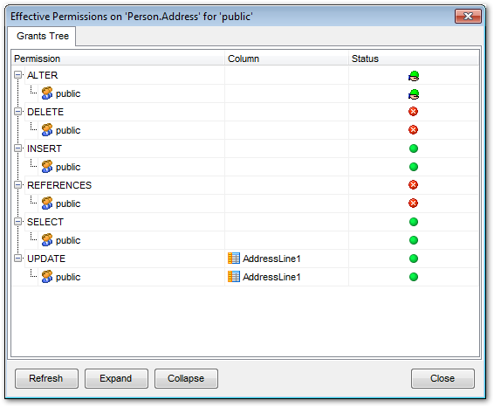The height and width of the screenshot is (407, 494).
Task: Click the red denied icon on the REFERENCES row
Action: pyautogui.click(x=414, y=185)
